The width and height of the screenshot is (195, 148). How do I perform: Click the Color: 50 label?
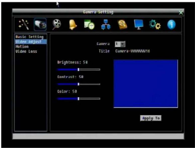(67, 92)
